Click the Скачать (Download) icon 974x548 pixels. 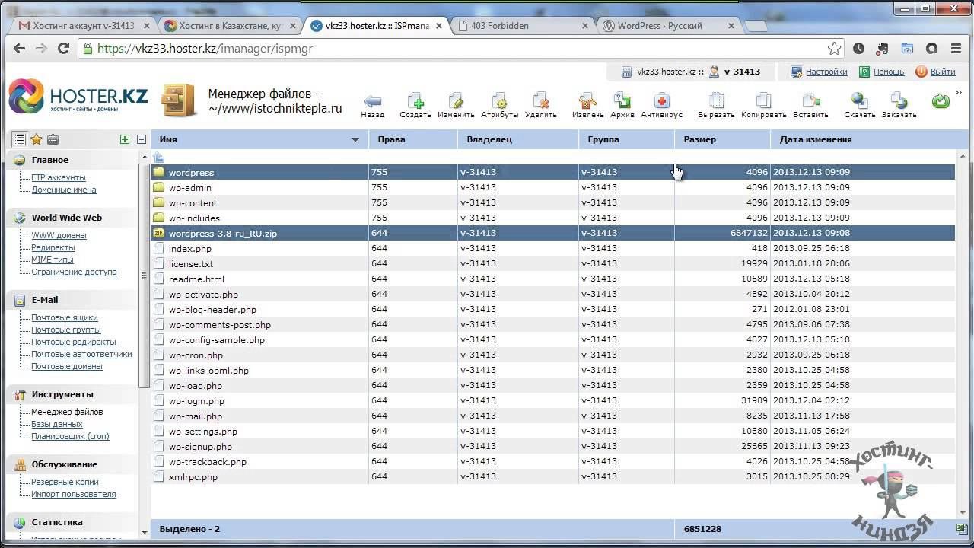click(859, 102)
